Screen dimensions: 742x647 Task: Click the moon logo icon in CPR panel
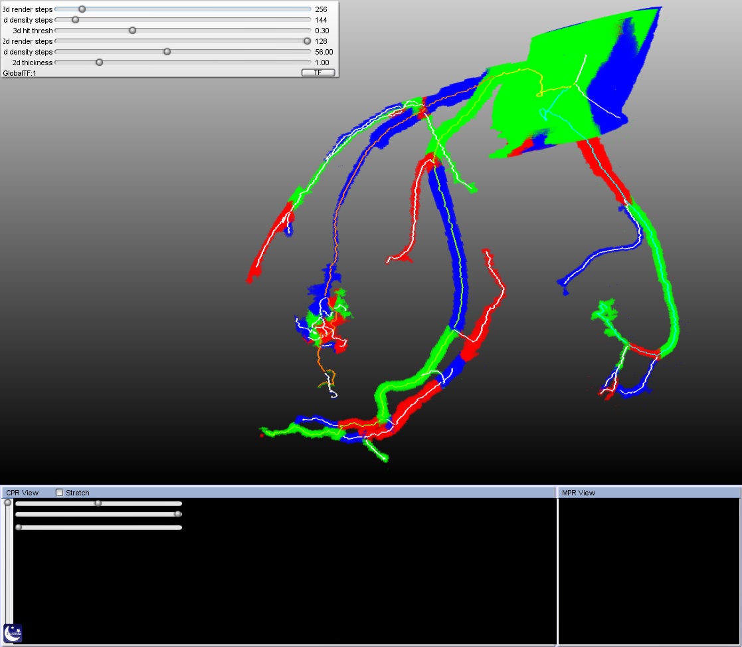point(13,632)
